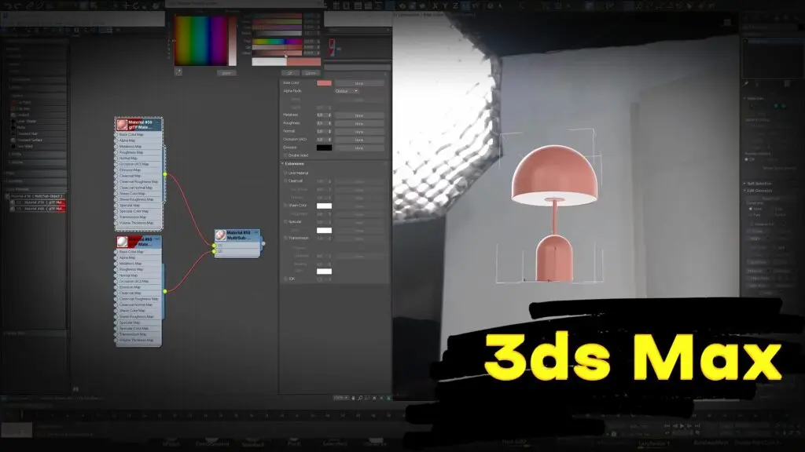Collapse the Extensions rollout
Image resolution: width=805 pixels, height=452 pixels.
[x=294, y=163]
